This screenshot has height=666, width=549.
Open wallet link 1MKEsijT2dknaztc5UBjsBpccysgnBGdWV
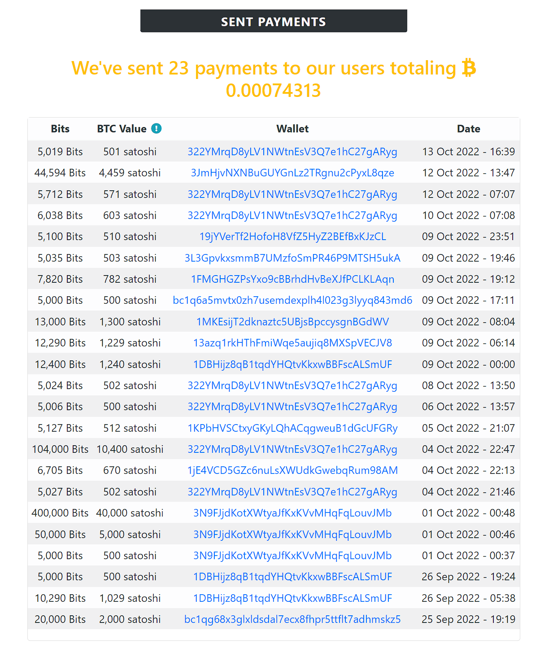292,322
